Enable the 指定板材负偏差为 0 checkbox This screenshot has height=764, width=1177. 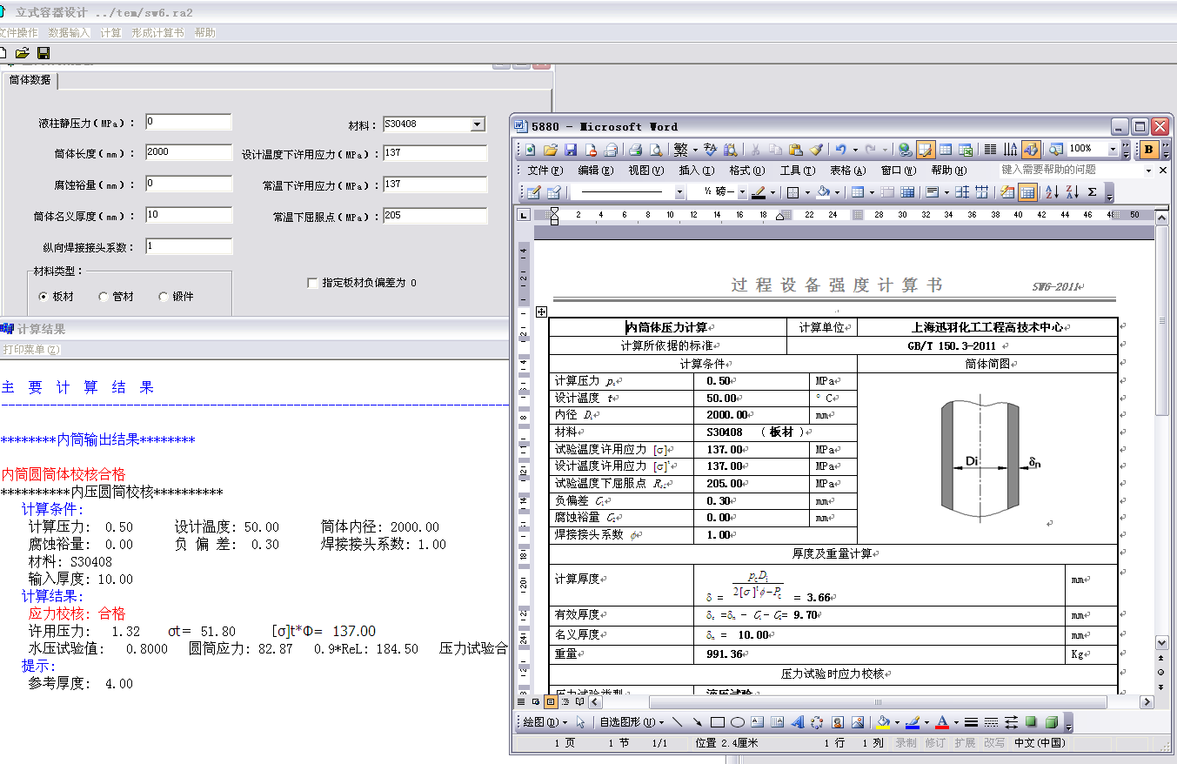point(311,282)
